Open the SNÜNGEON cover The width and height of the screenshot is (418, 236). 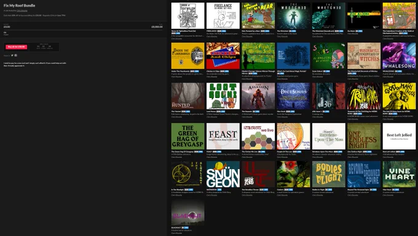[223, 174]
